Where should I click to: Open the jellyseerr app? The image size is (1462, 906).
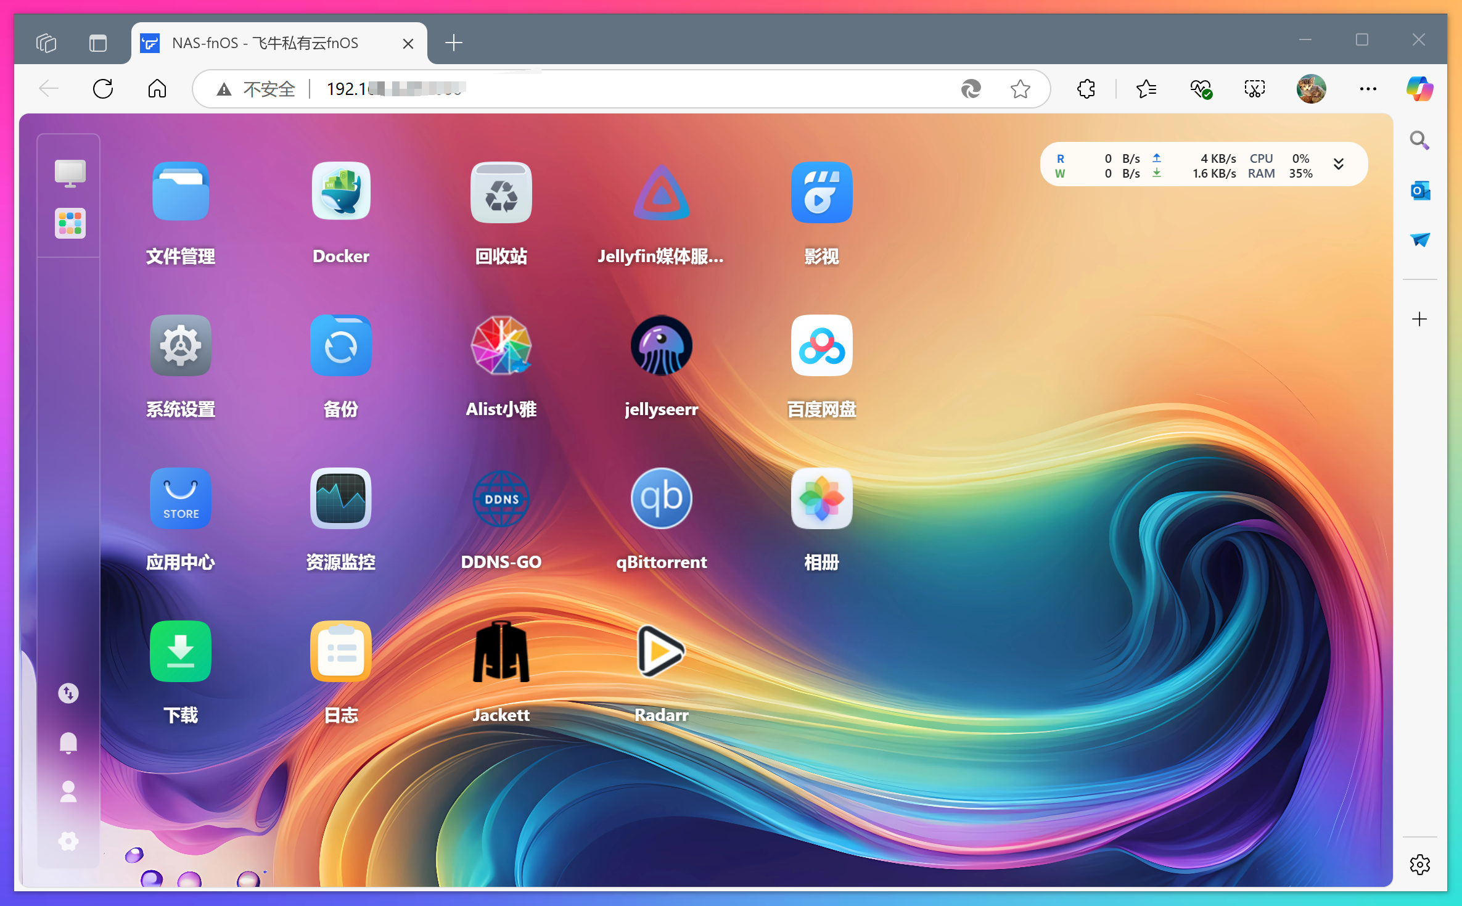[x=661, y=345]
